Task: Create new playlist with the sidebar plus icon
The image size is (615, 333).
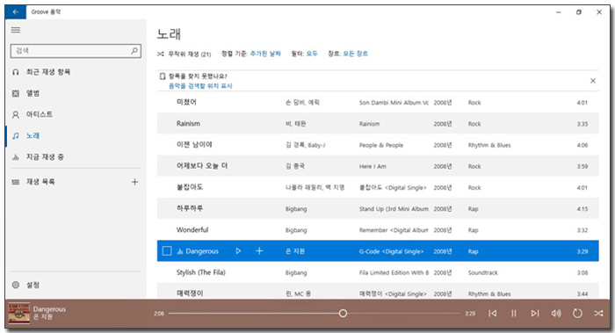Action: [x=134, y=182]
